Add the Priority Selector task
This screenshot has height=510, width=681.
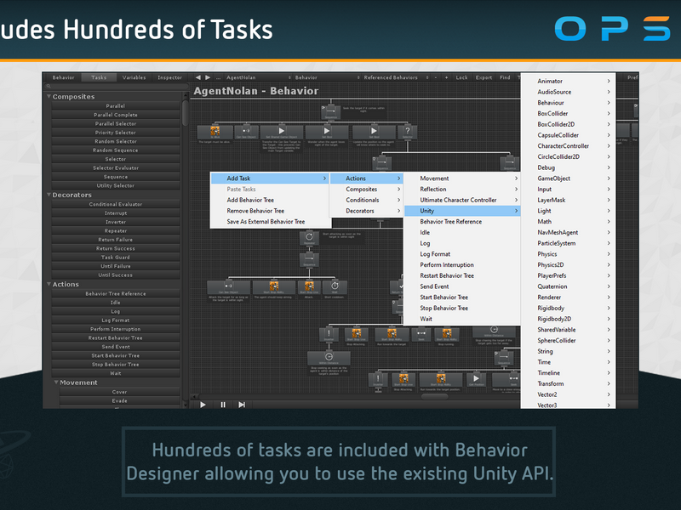tap(116, 133)
